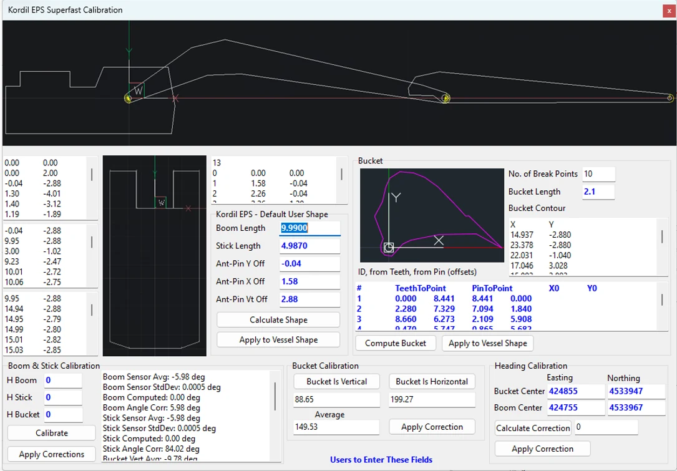Click the Calculate Correction button
Viewport: 677px width, 471px height.
tap(533, 428)
